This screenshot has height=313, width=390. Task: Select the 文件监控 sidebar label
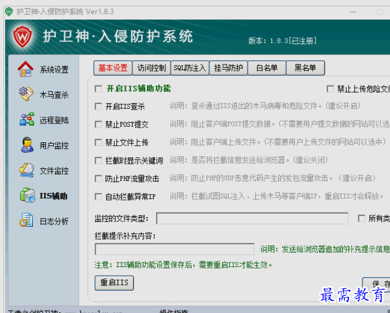click(54, 171)
